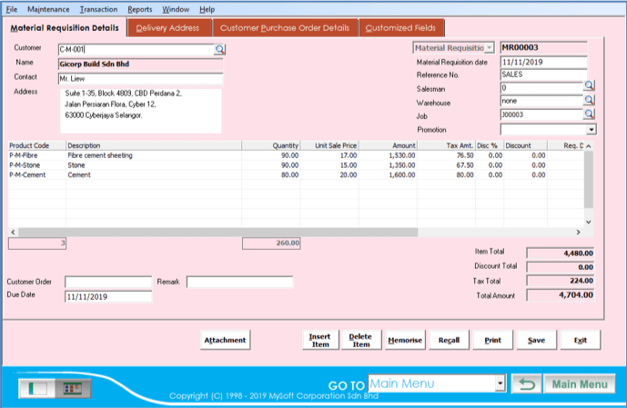Click the MR00003 requisition number field

543,47
